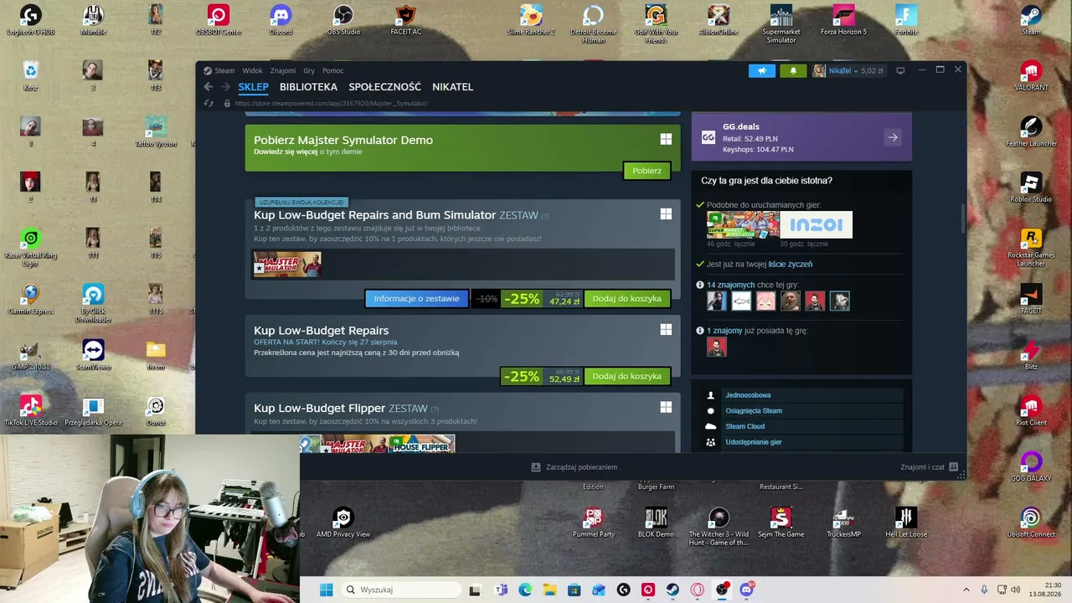Image resolution: width=1072 pixels, height=603 pixels.
Task: Open GOG GALAXY desktop shortcut
Action: [x=1031, y=467]
